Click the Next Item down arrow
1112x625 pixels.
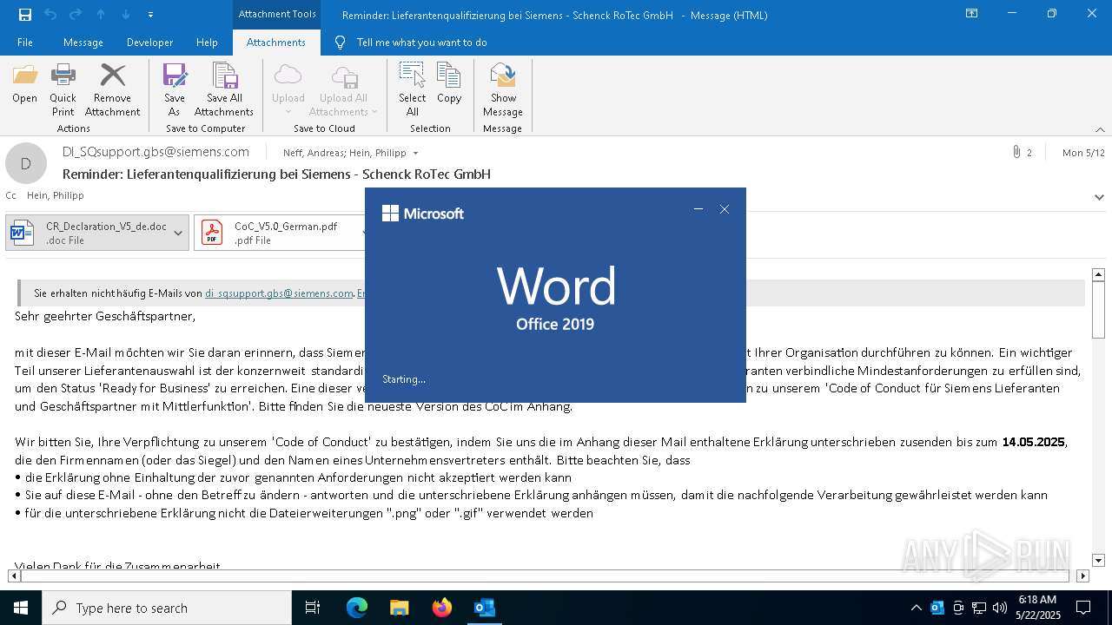tap(126, 15)
